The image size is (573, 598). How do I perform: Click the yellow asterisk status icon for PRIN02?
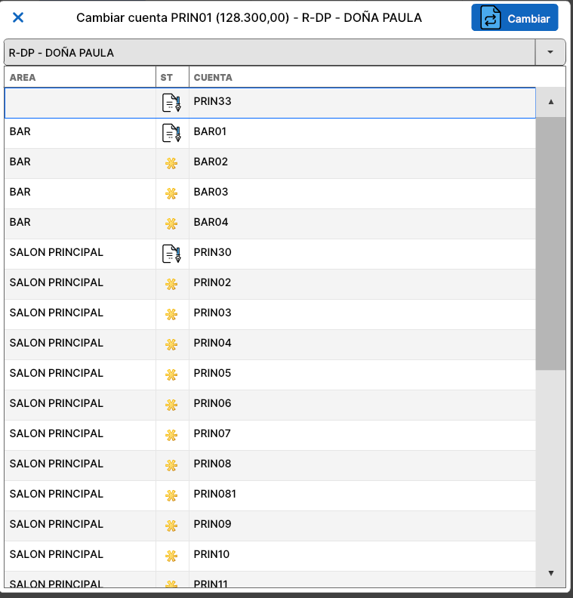click(171, 284)
